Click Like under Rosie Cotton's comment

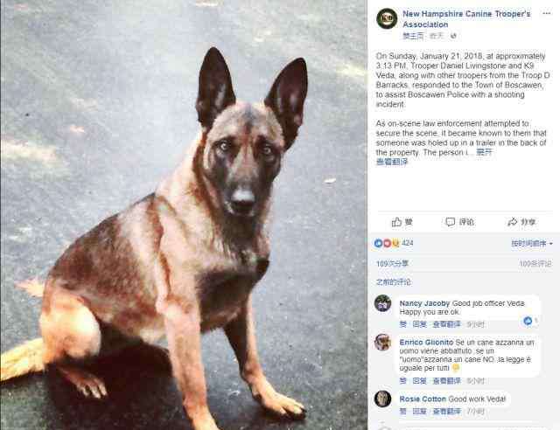click(x=402, y=412)
